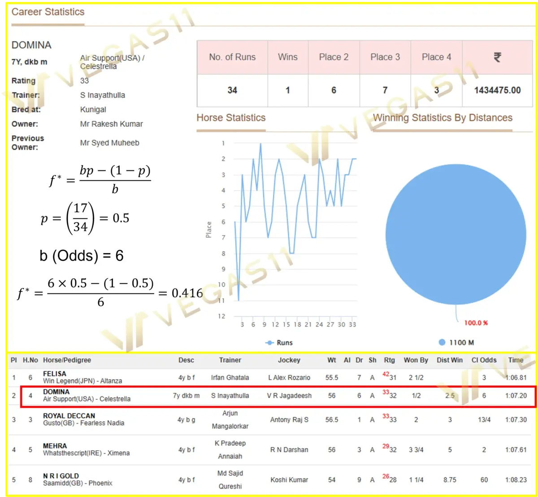The width and height of the screenshot is (538, 497).
Task: Click the rupee symbol in the stats header
Action: [x=497, y=57]
